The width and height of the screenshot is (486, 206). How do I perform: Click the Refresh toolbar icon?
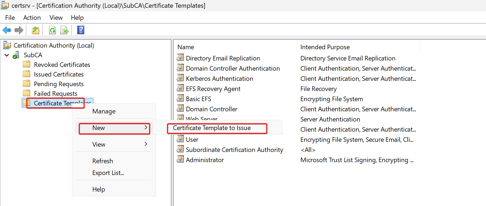(x=52, y=30)
